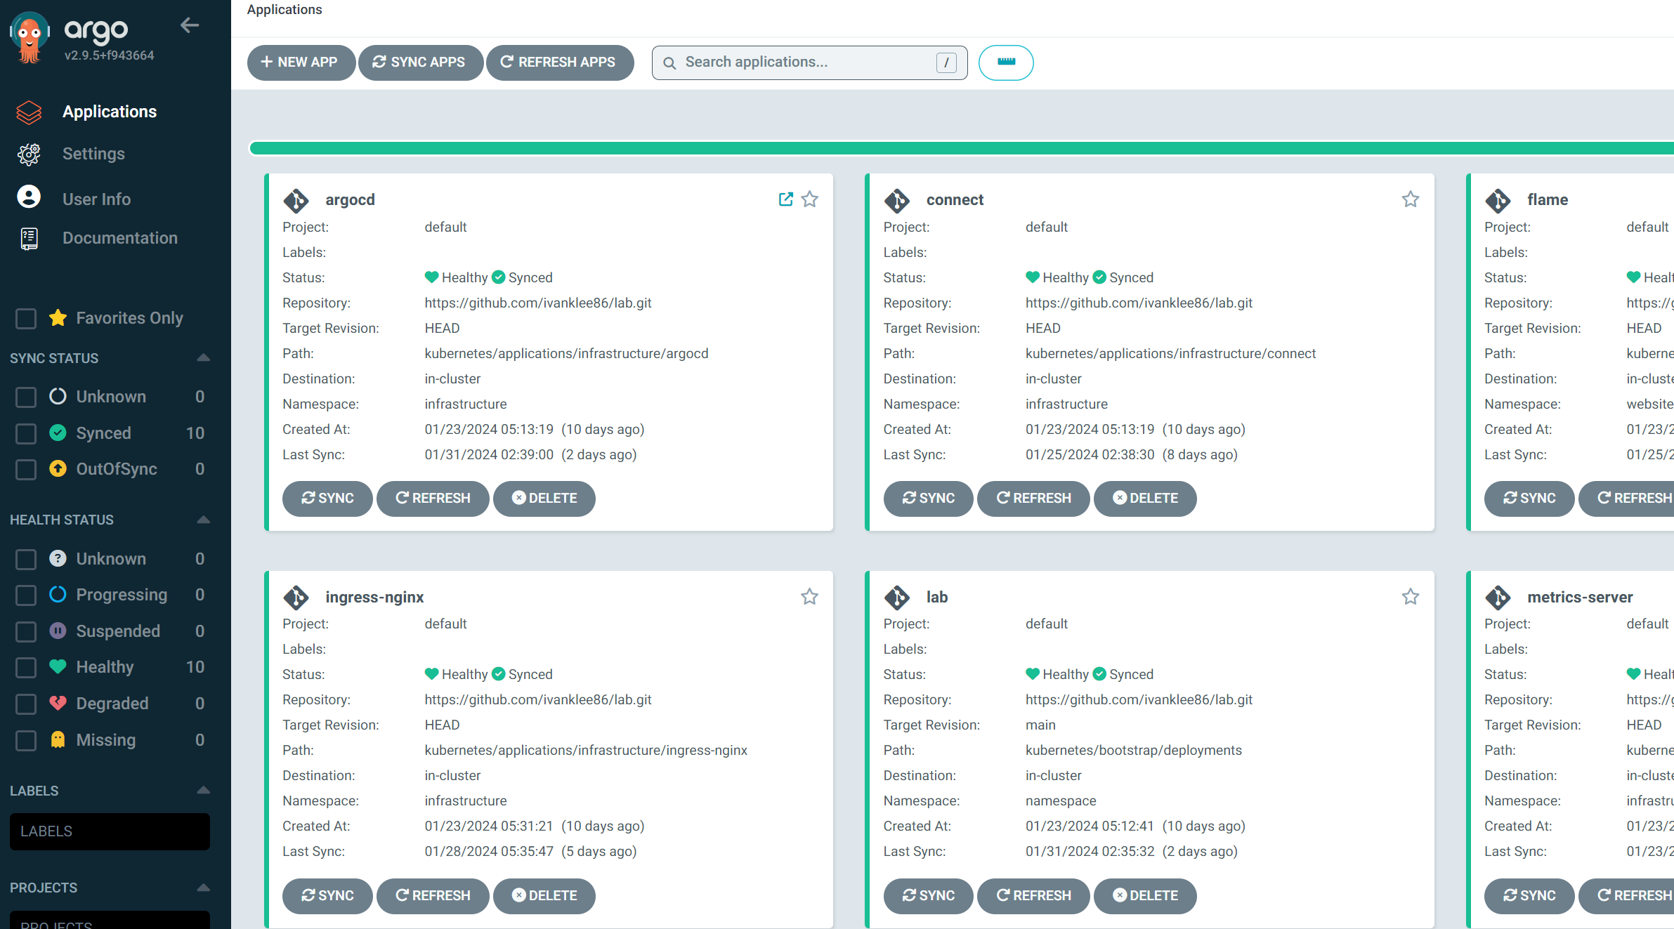Open argocd app external link icon
The height and width of the screenshot is (929, 1674).
click(x=785, y=199)
